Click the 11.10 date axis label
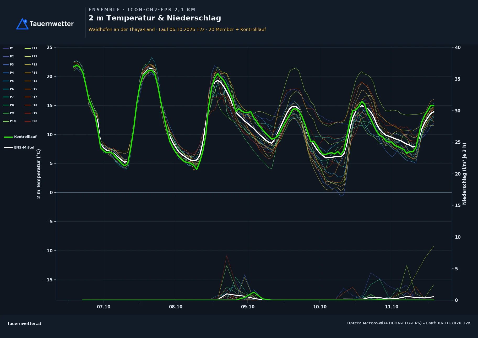The image size is (478, 338). (x=392, y=307)
